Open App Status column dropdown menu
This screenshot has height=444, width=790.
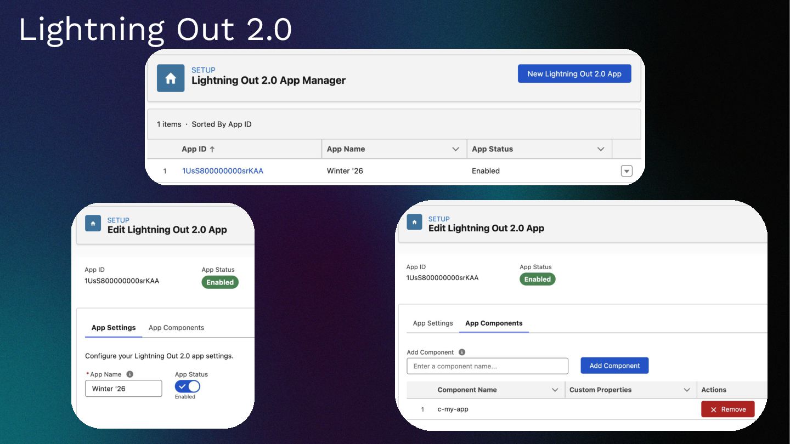601,149
